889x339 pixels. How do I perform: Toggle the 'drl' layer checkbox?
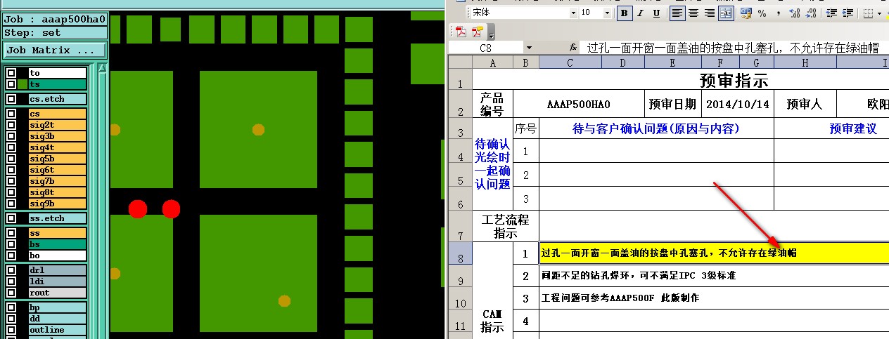11,270
